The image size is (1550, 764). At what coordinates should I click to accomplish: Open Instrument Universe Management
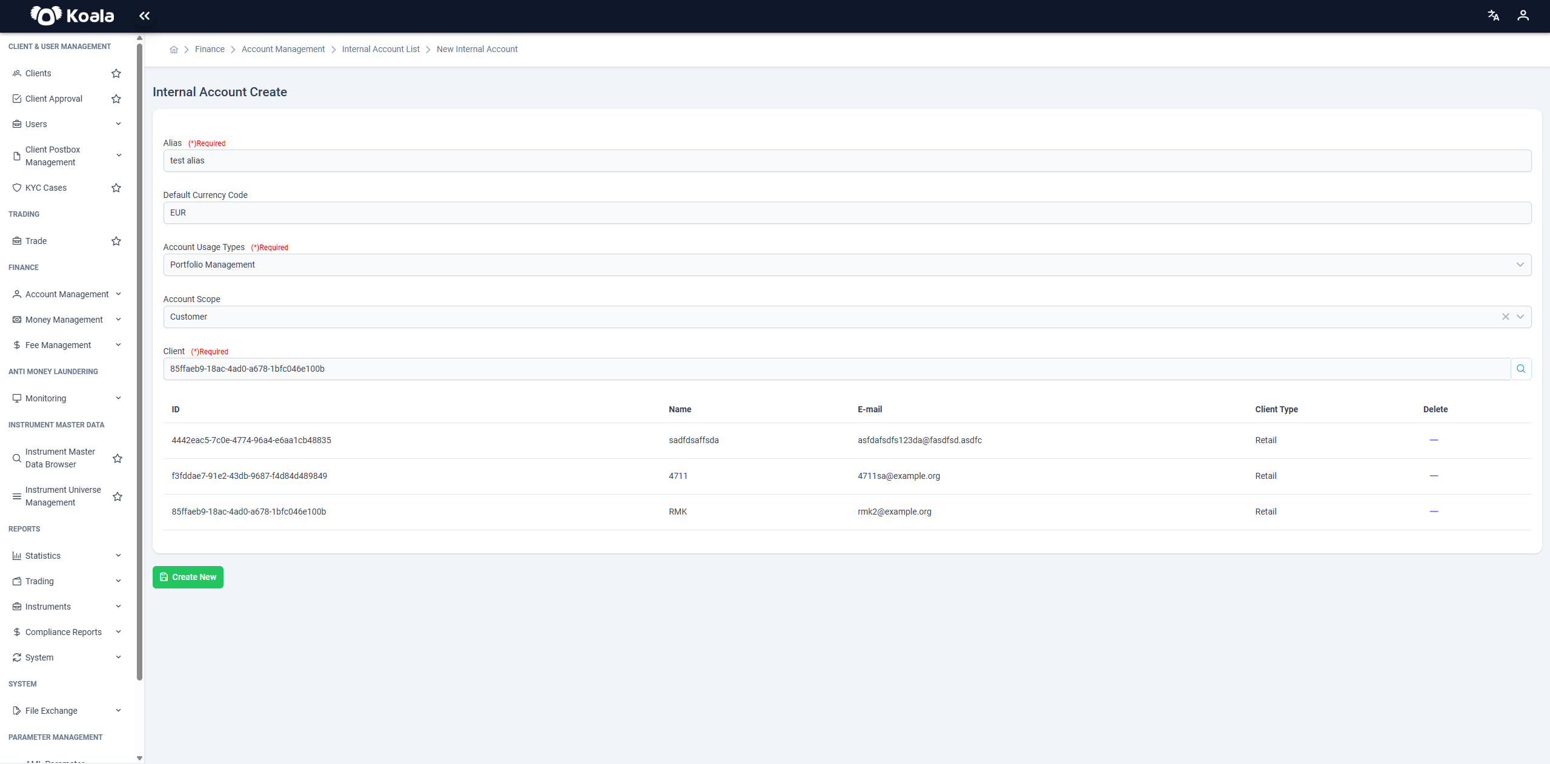click(63, 496)
